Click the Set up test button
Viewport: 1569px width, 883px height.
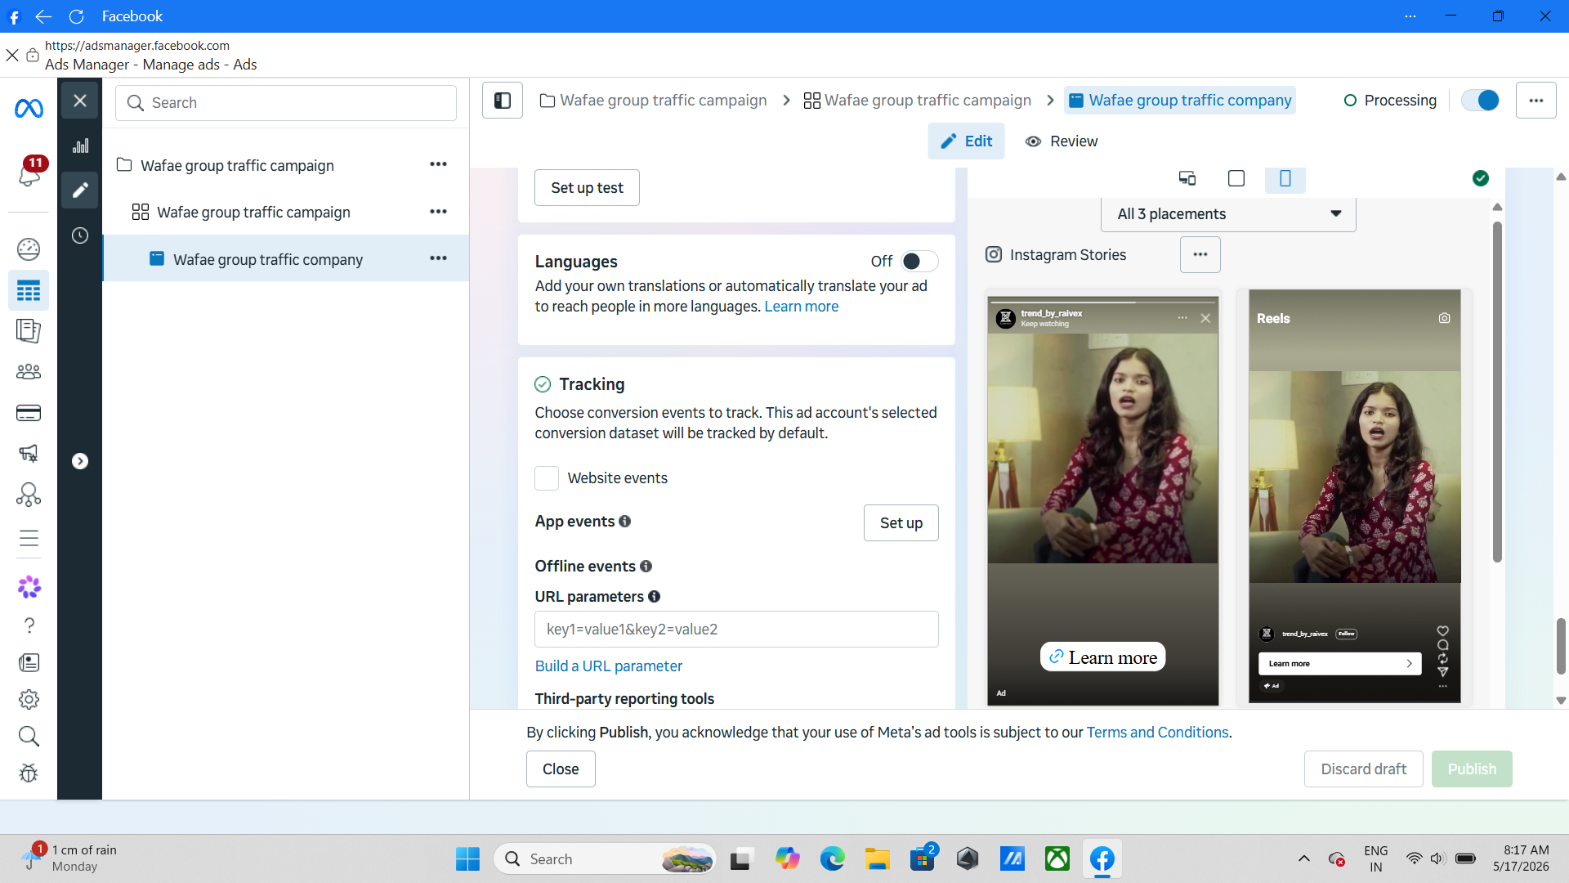(587, 188)
